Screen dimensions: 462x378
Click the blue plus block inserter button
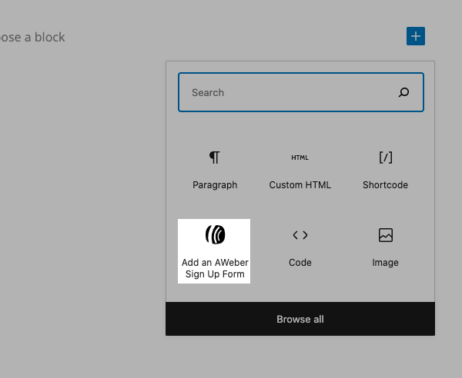coord(416,36)
